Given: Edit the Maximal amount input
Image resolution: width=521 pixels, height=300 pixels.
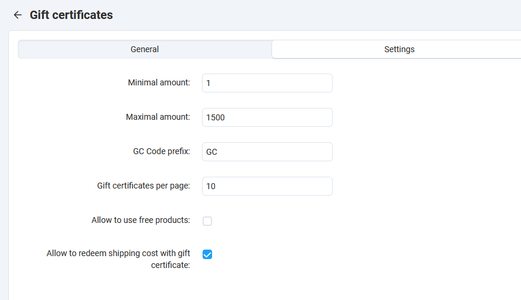Looking at the screenshot, I should coord(267,117).
